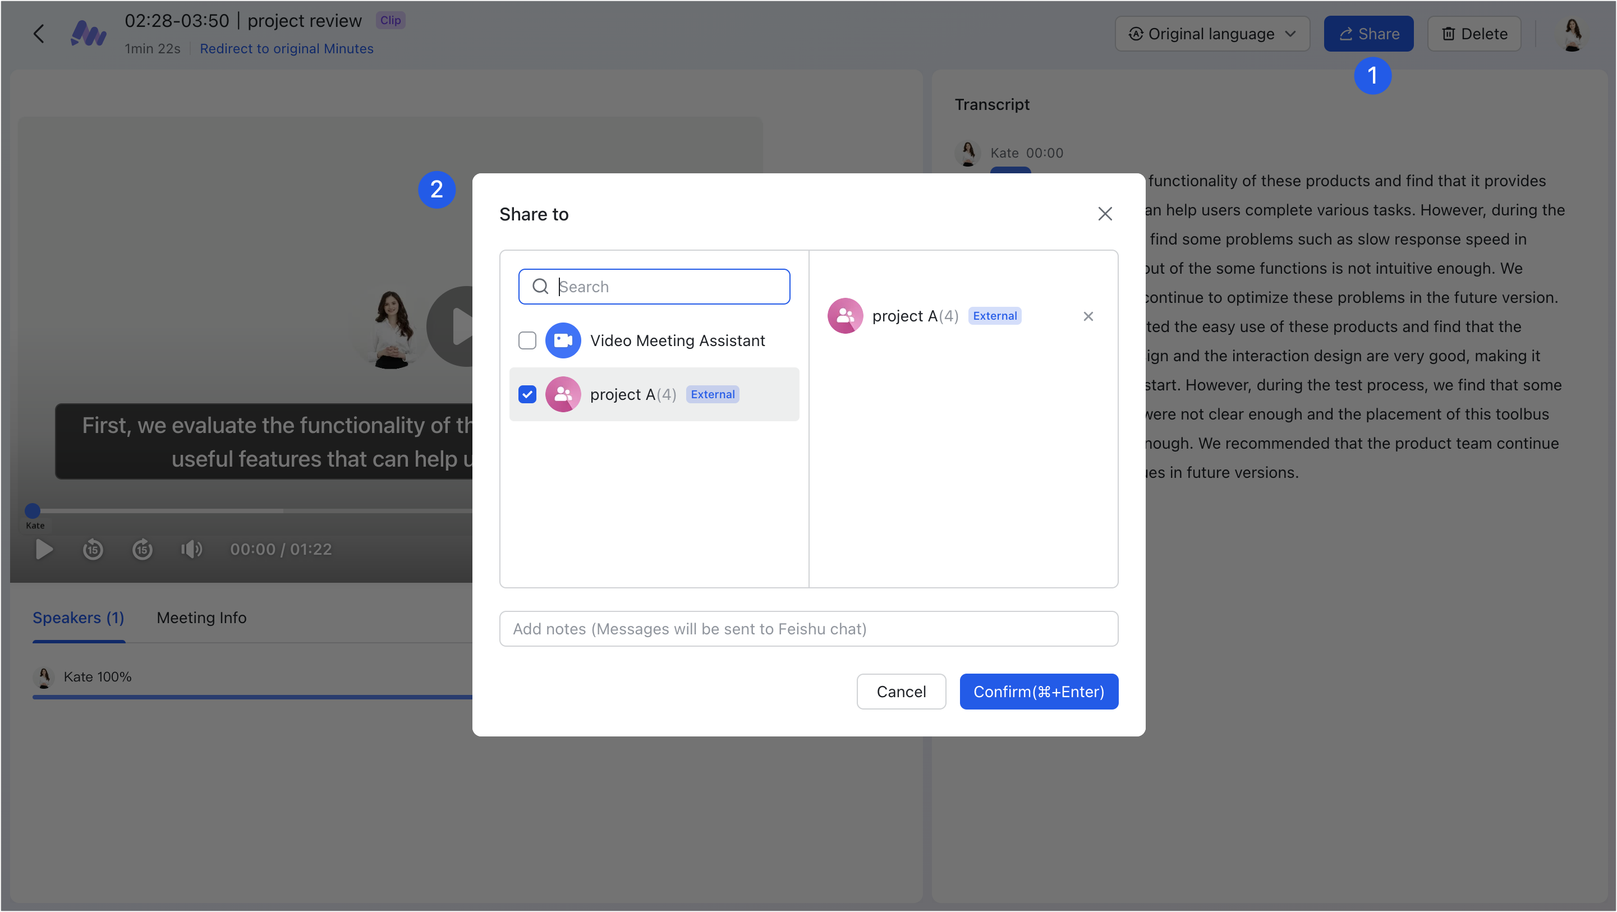1617x912 pixels.
Task: Click the Video Meeting Assistant name text
Action: point(677,341)
